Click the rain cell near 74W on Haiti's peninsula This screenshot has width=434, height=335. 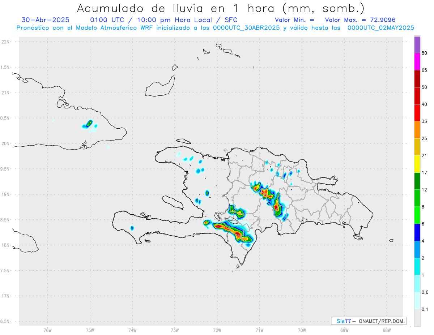[x=132, y=228]
